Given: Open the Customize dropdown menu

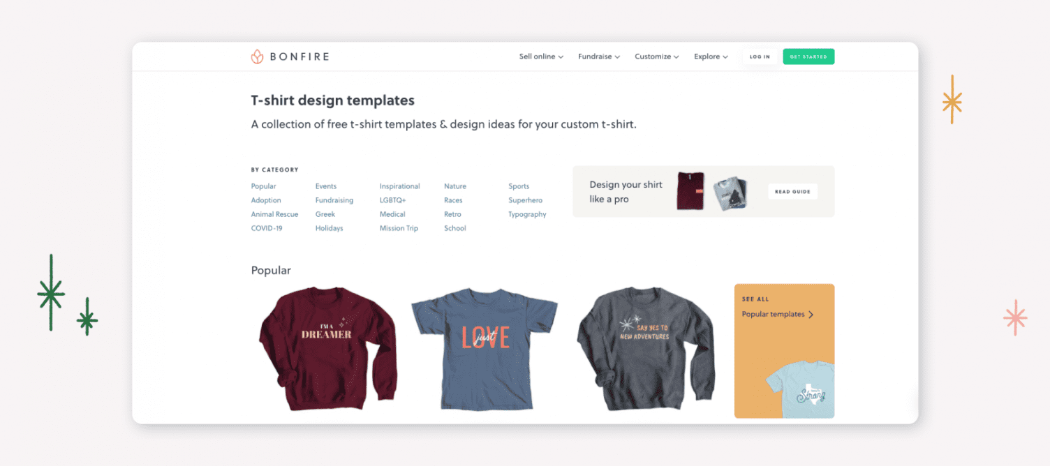Looking at the screenshot, I should 657,57.
